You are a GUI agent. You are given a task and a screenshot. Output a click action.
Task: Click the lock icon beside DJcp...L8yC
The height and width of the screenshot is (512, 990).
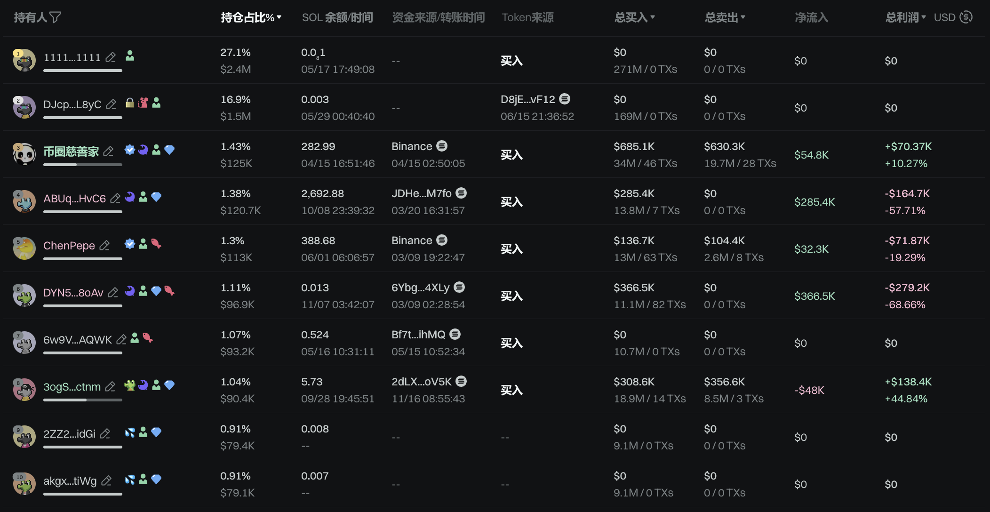(x=130, y=103)
